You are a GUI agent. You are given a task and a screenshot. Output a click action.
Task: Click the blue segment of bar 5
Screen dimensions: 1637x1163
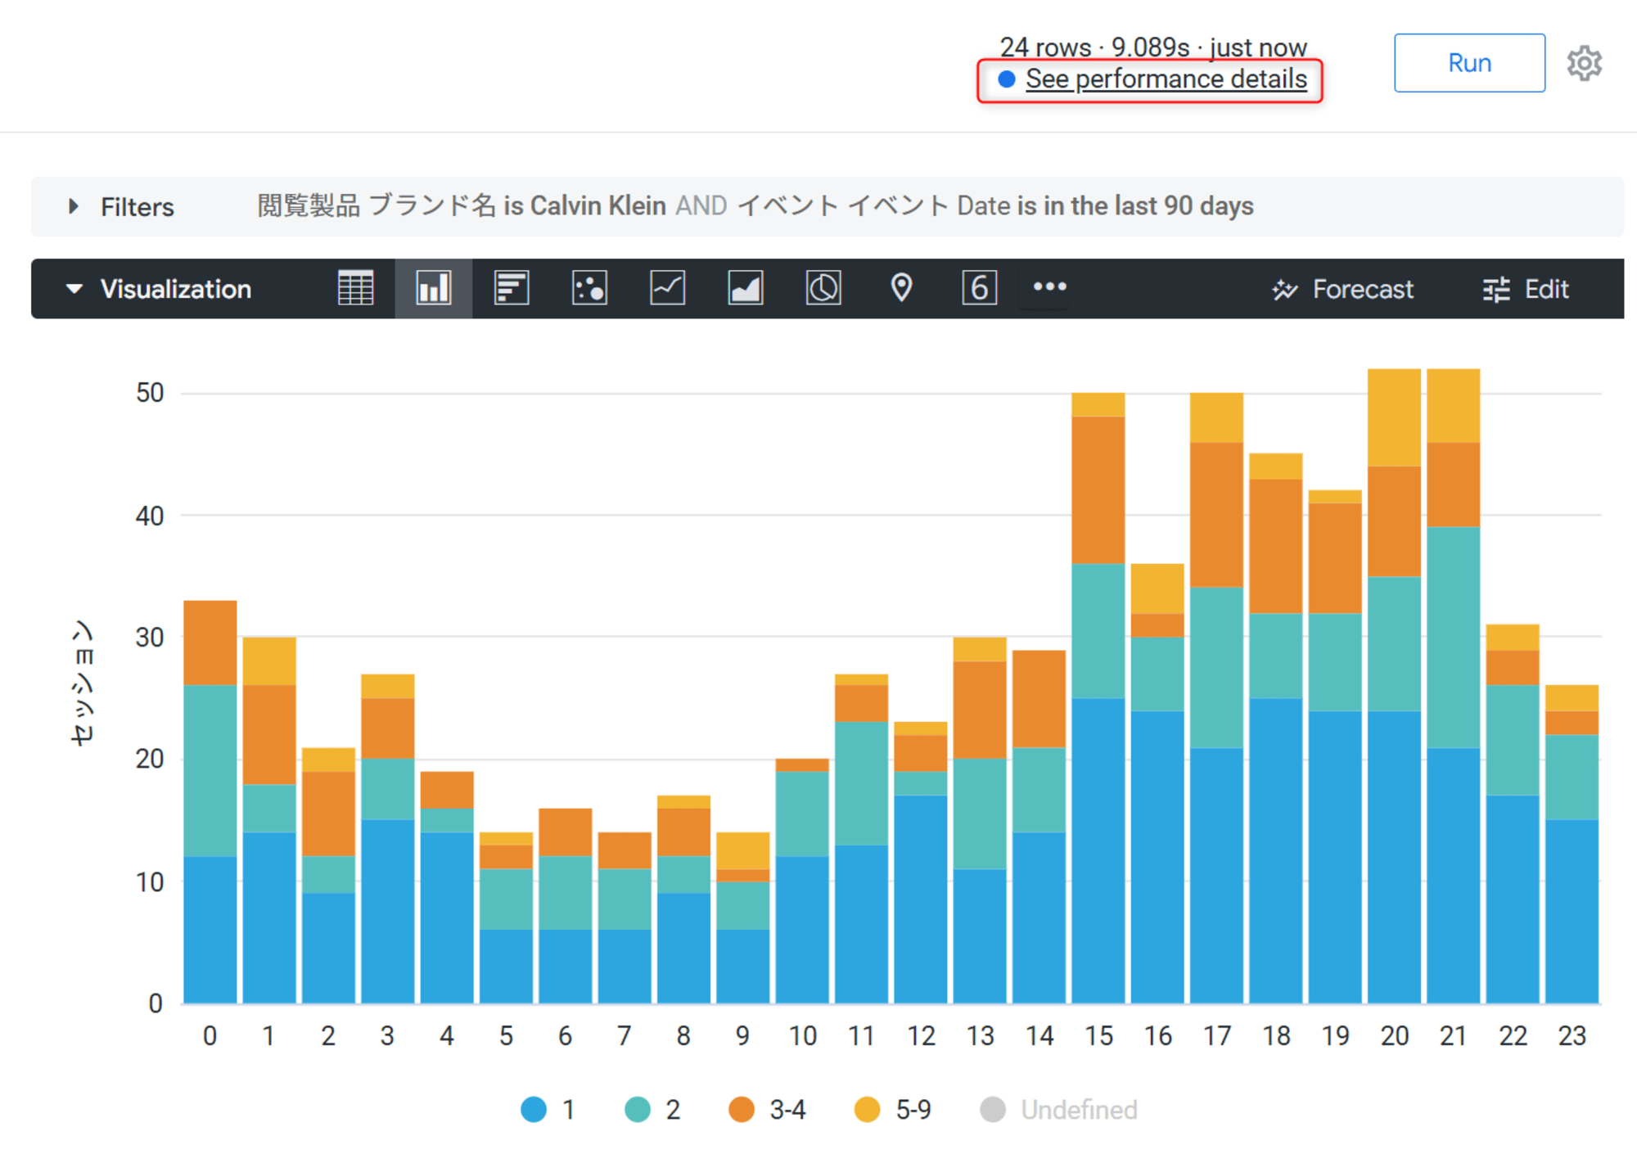506,967
